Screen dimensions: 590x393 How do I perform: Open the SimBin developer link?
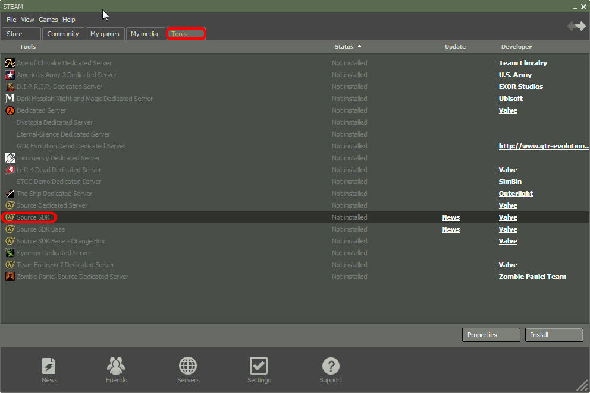pyautogui.click(x=510, y=182)
